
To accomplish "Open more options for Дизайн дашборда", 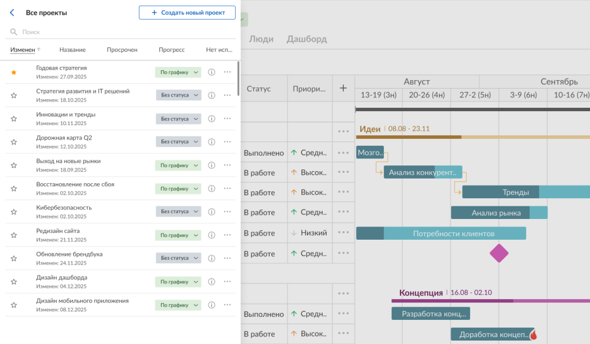I will (x=227, y=282).
